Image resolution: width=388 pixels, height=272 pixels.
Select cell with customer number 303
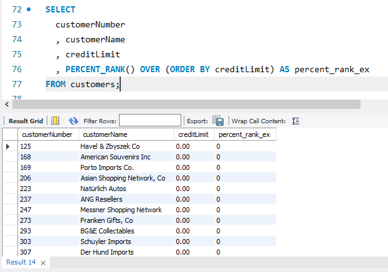pyautogui.click(x=48, y=242)
